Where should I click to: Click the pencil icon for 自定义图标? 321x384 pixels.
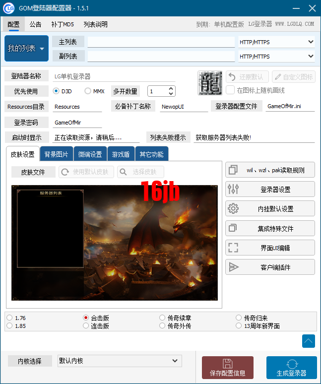(x=278, y=77)
